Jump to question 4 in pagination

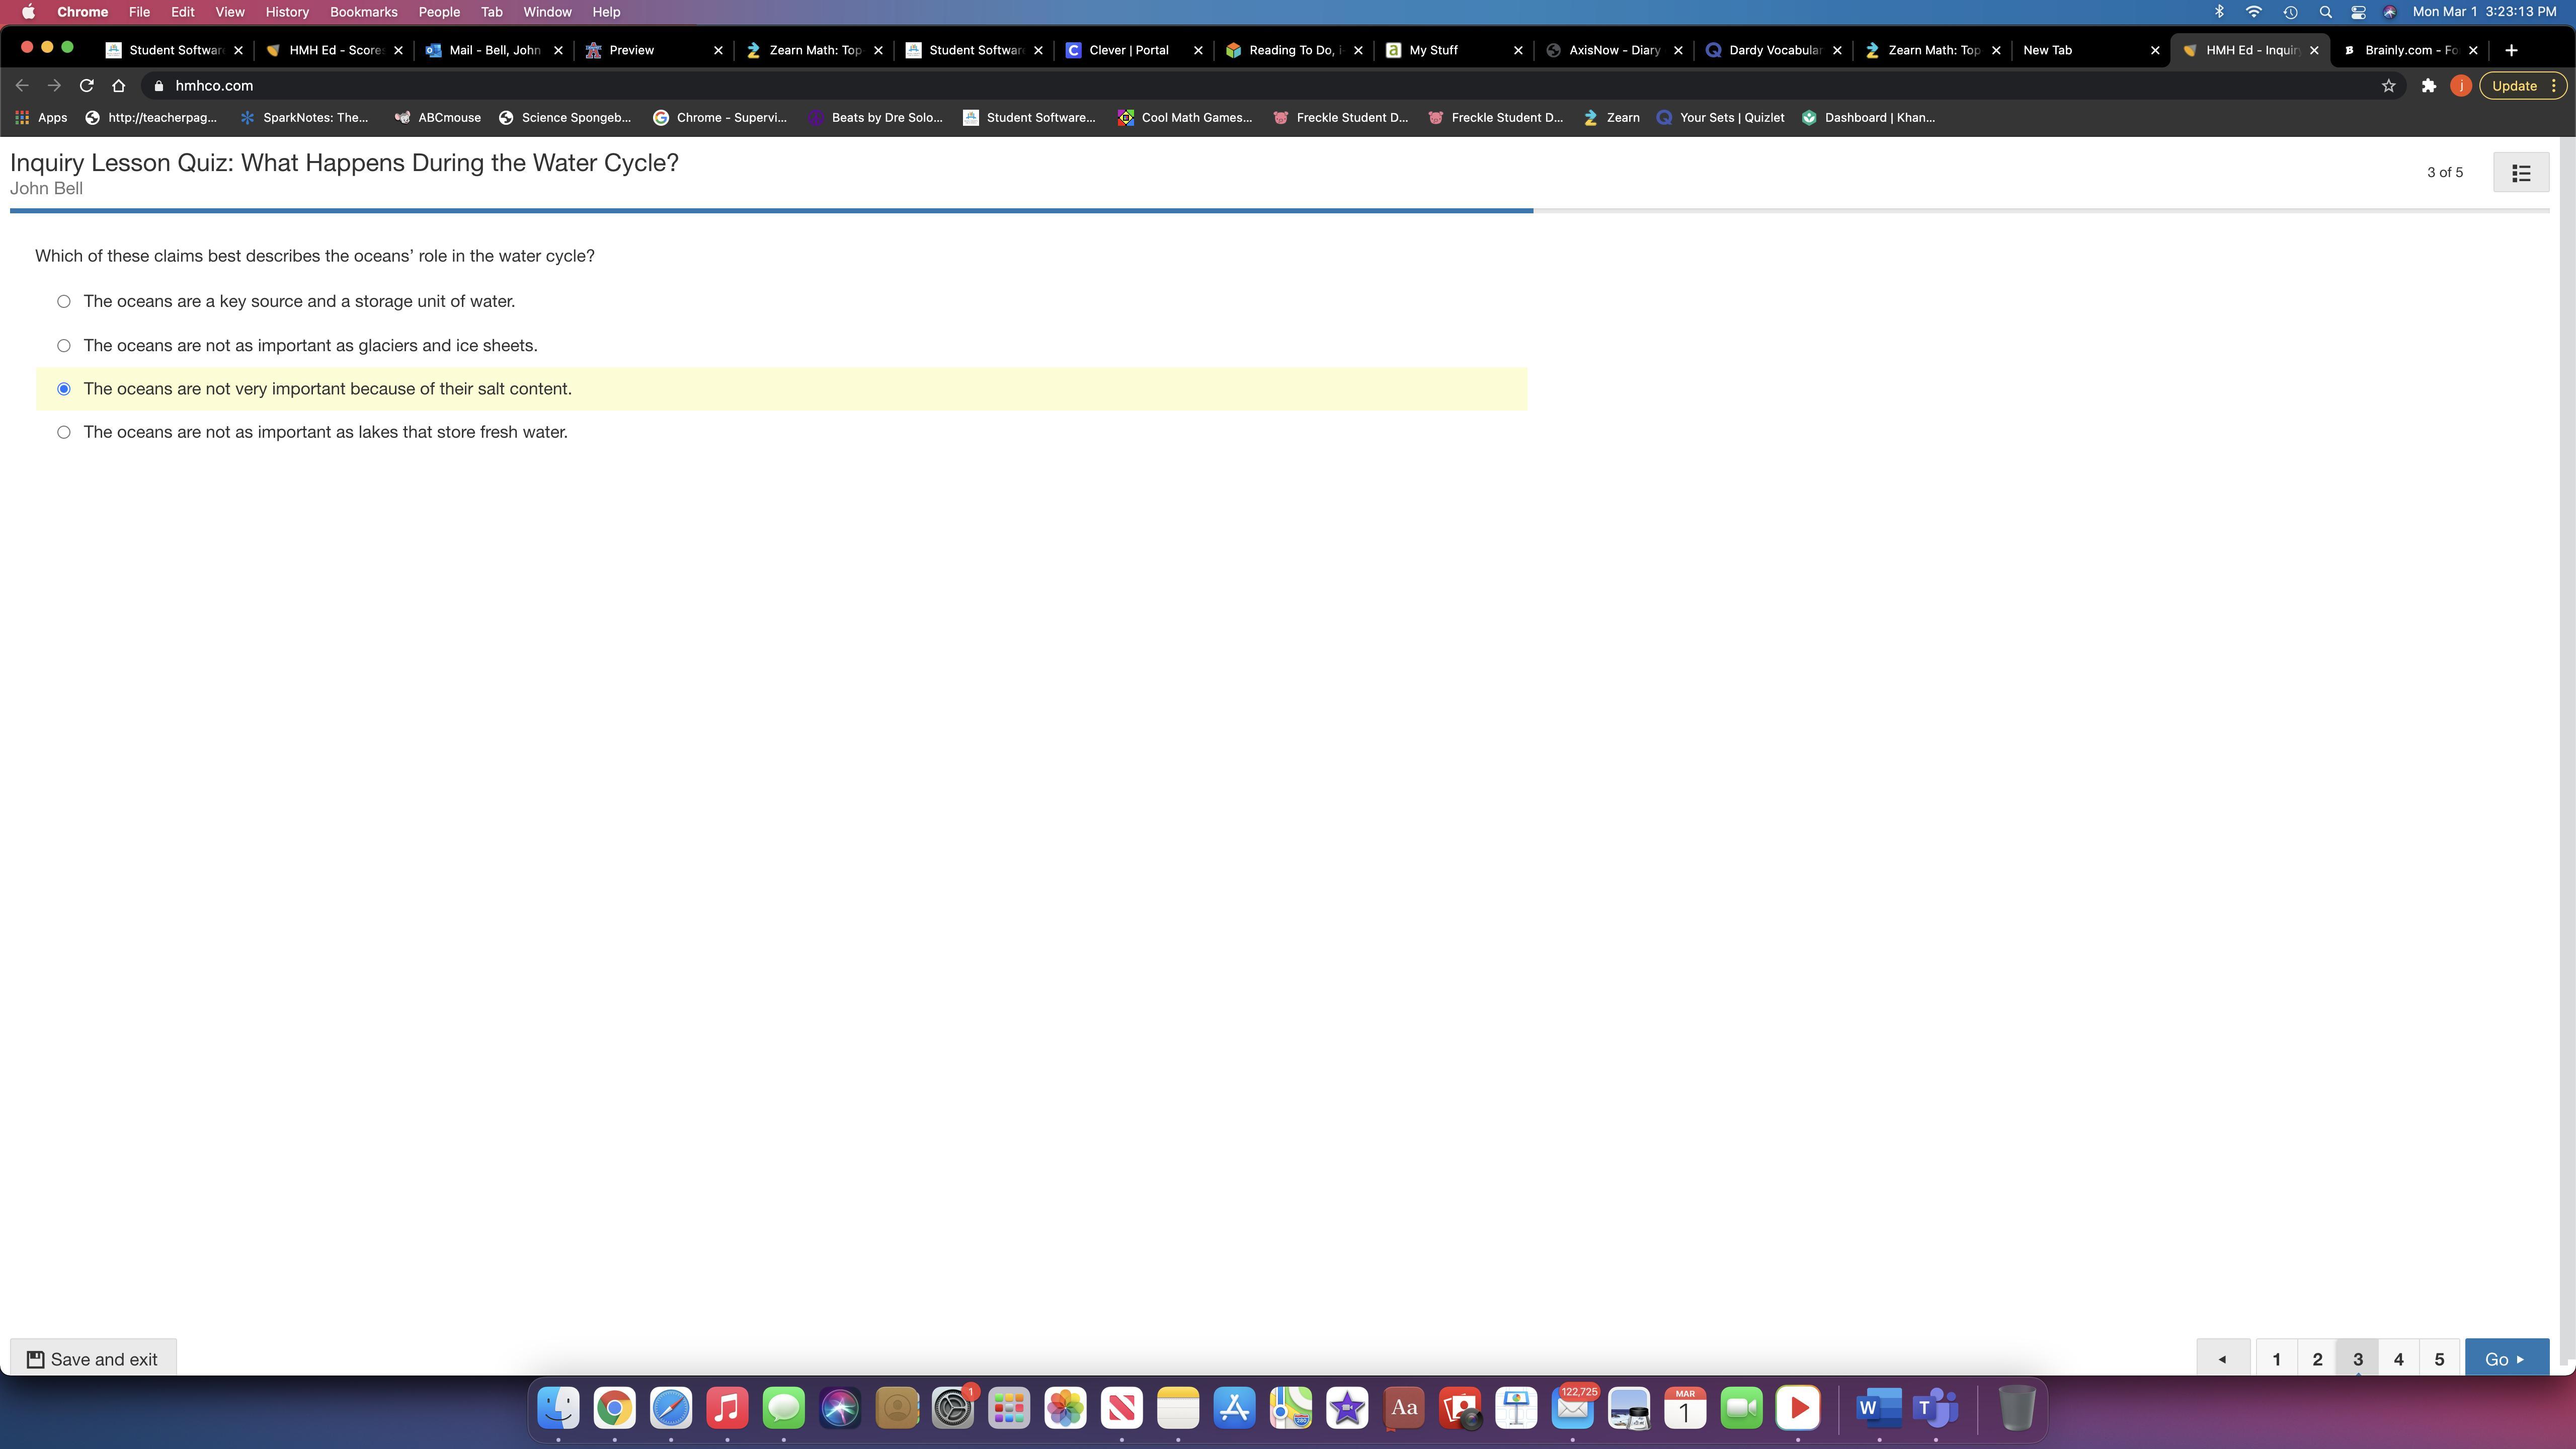pyautogui.click(x=2398, y=1359)
